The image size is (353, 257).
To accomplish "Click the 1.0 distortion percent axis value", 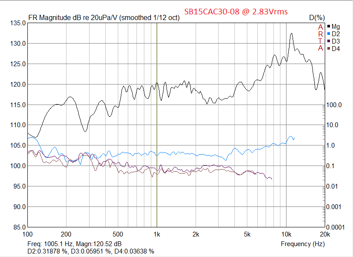I will tap(331, 145).
